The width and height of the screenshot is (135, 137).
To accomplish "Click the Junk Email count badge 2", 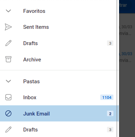I will [x=110, y=114].
